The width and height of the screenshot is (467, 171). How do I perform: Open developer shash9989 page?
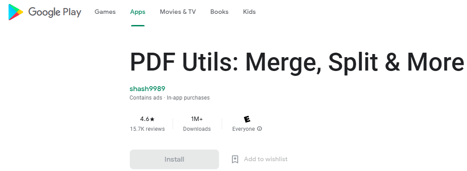(x=148, y=89)
